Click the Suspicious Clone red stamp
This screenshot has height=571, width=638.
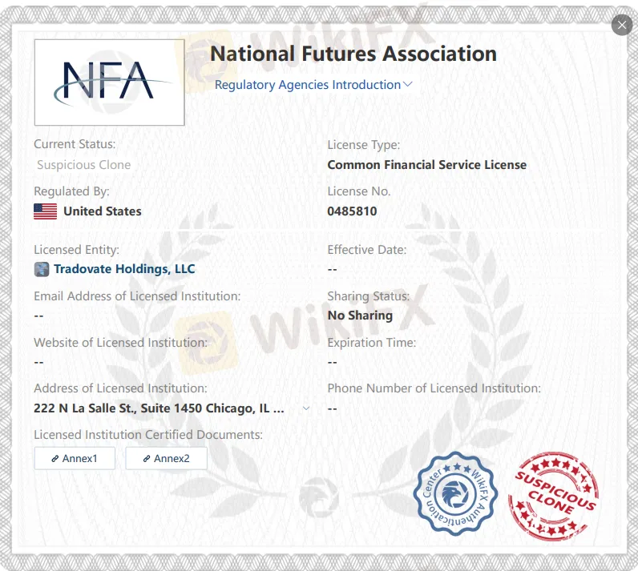553,497
